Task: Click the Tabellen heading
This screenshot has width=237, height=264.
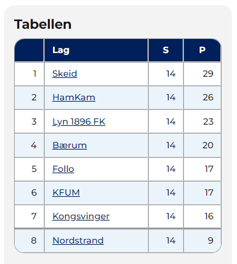Action: 43,24
